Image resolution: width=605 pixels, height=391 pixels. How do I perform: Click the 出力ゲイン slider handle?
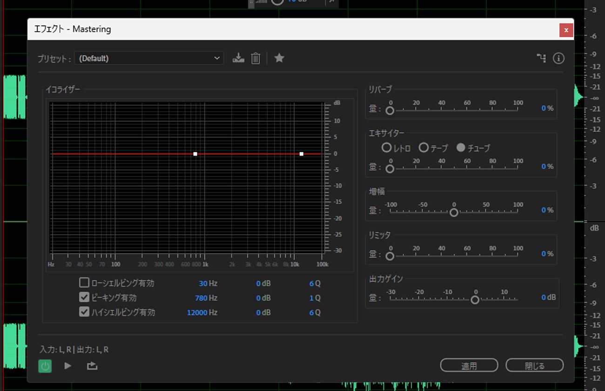pyautogui.click(x=475, y=300)
